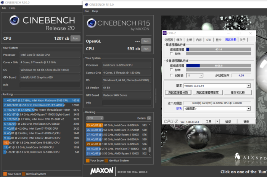This screenshot has width=267, height=177.
Task: Enable the multi-thread reference checkbox in CPU-Z
Action: 172,70
